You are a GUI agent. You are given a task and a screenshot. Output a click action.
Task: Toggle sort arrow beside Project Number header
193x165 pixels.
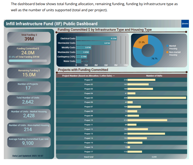114,76
